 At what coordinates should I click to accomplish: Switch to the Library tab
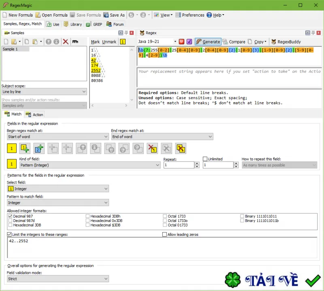pos(73,24)
